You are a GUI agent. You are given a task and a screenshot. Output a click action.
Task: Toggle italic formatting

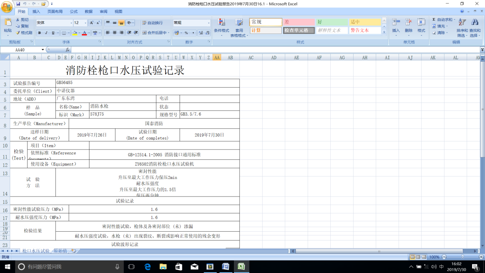point(46,33)
